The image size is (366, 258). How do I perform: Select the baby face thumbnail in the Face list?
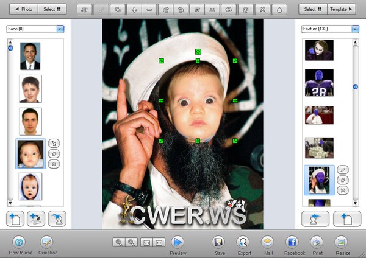click(30, 153)
